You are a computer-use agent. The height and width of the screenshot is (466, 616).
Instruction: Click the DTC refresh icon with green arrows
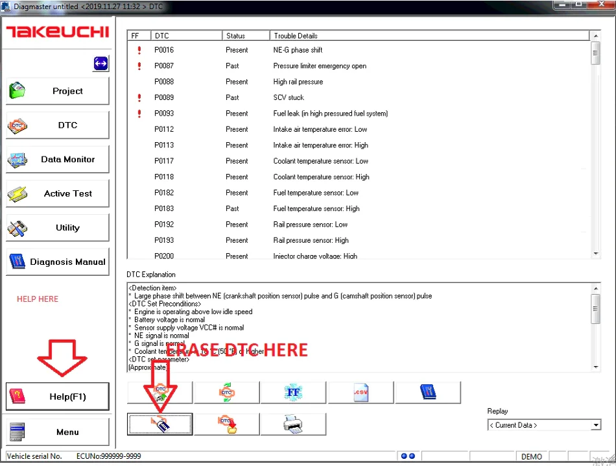[x=227, y=393]
